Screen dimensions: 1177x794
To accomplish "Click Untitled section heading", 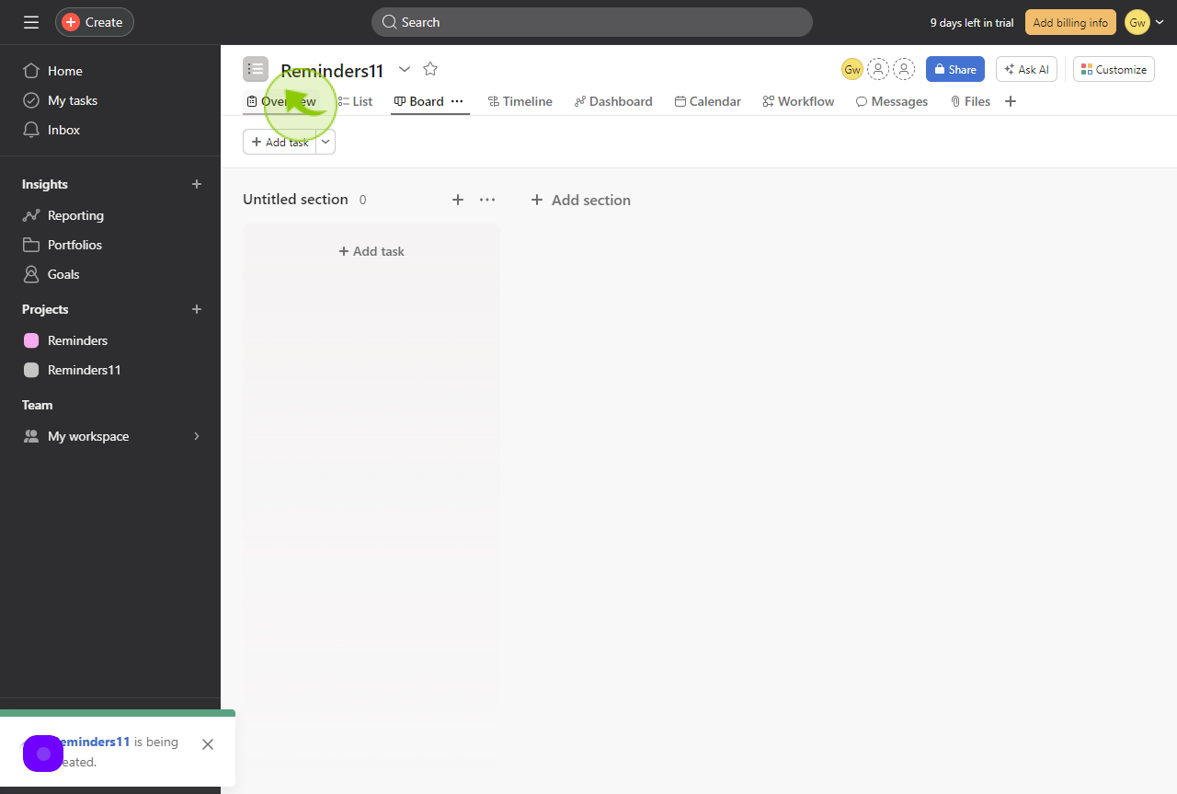I will coord(295,200).
